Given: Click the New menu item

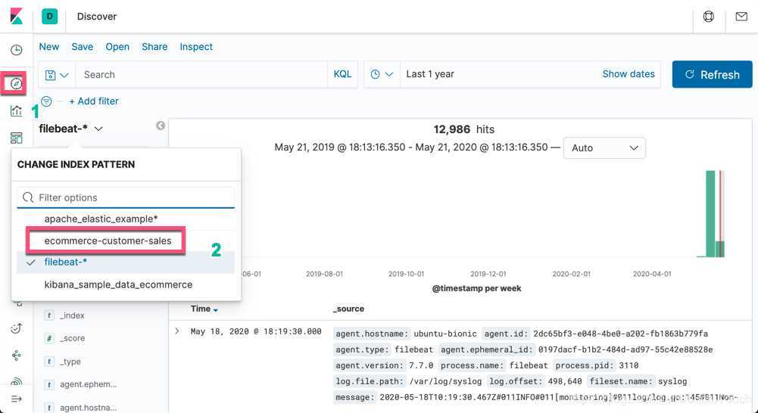Looking at the screenshot, I should [48, 47].
